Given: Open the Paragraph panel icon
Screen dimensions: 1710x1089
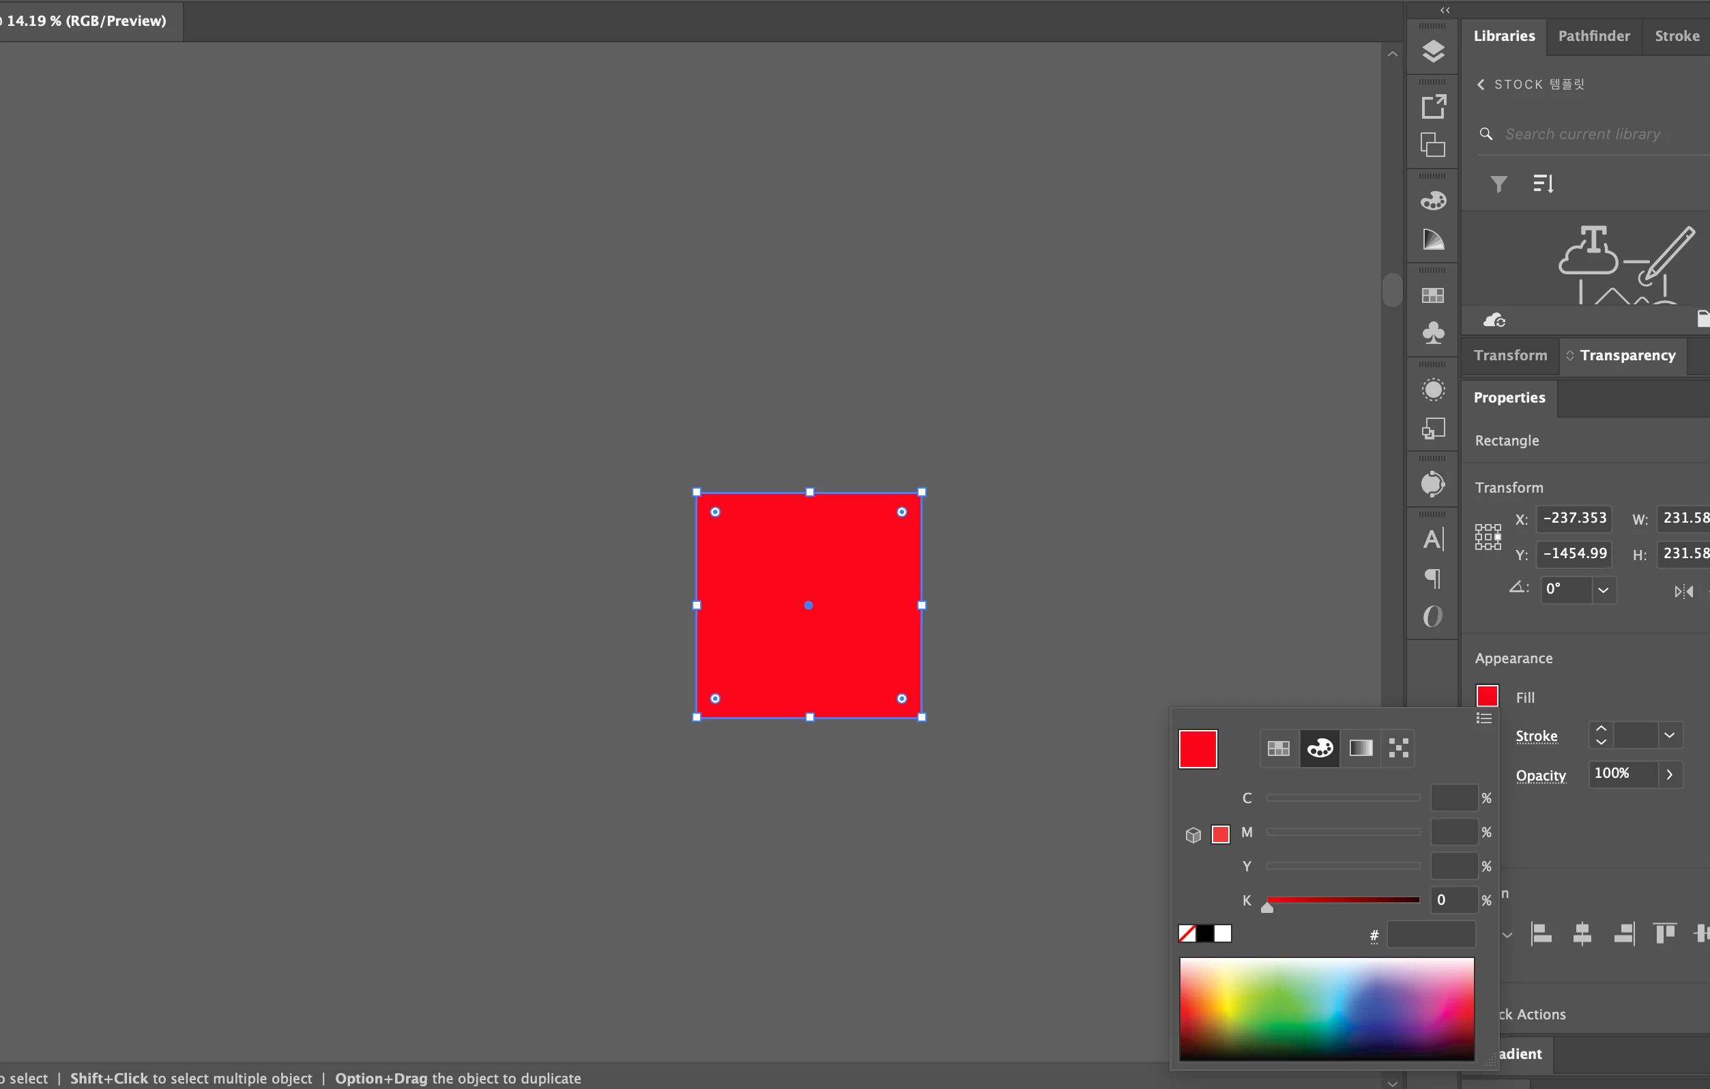Looking at the screenshot, I should pyautogui.click(x=1433, y=578).
